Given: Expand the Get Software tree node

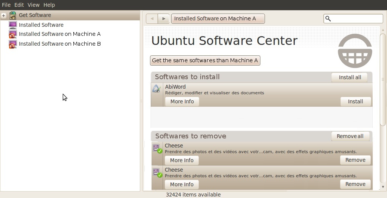Looking at the screenshot, I should coord(4,15).
